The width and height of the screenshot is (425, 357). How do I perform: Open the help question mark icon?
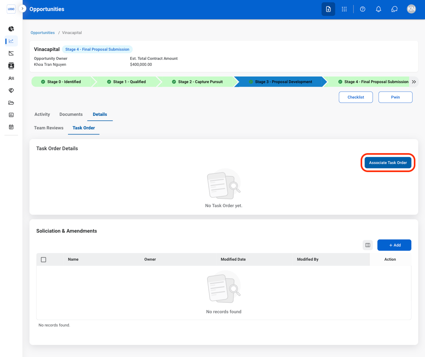coord(363,9)
